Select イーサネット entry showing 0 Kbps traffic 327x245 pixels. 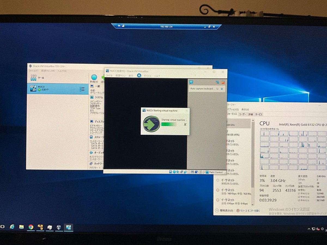click(x=233, y=202)
